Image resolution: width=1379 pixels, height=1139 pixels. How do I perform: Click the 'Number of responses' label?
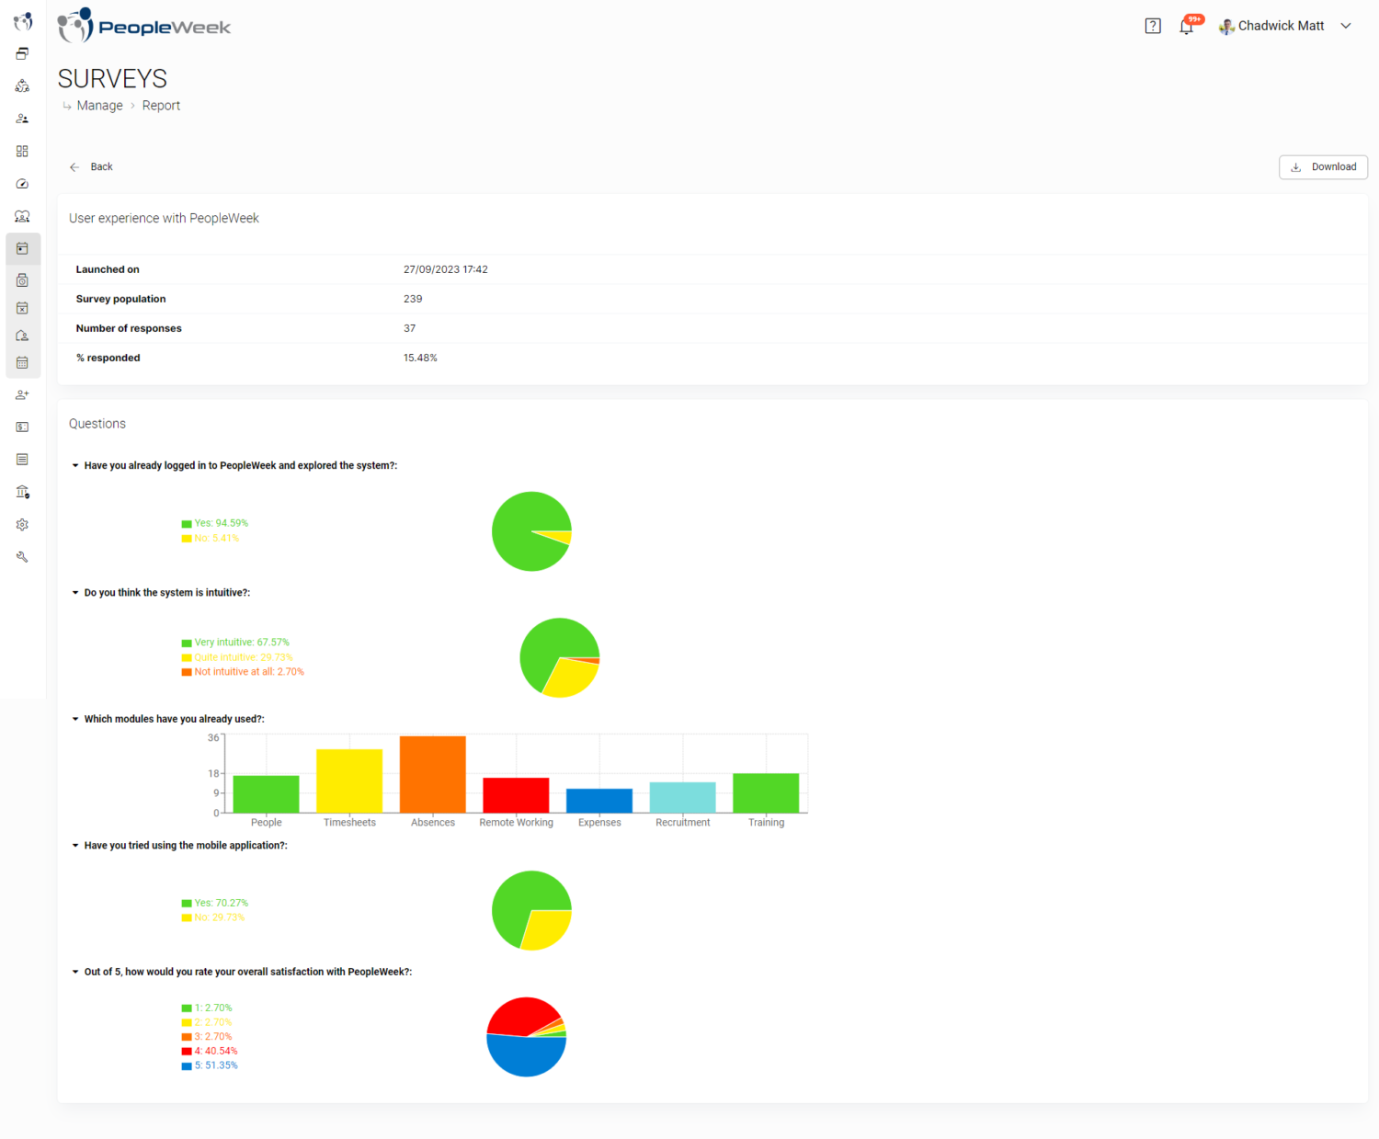(x=129, y=328)
